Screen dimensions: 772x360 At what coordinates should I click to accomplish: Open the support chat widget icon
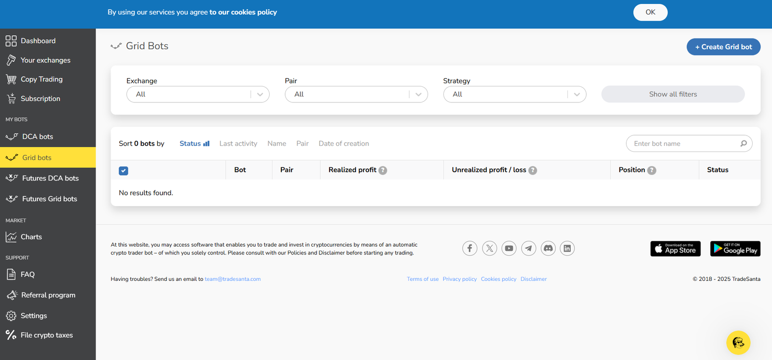pyautogui.click(x=738, y=343)
